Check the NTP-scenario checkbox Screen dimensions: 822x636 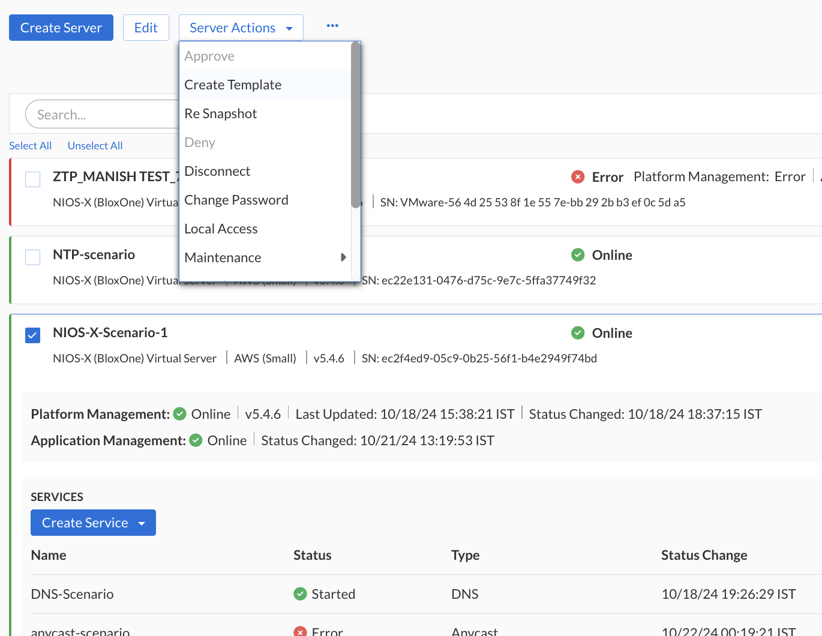tap(32, 257)
